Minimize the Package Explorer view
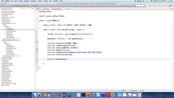The image size is (174, 98). tap(31, 8)
